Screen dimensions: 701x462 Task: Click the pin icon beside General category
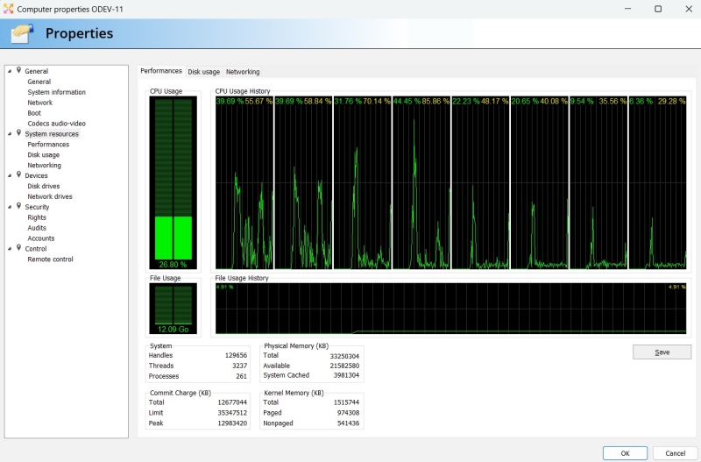coord(18,71)
